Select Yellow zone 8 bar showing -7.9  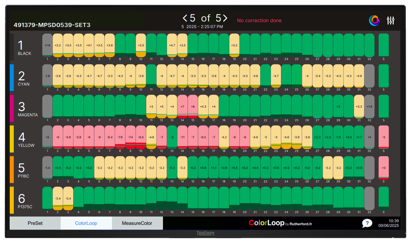(120, 137)
